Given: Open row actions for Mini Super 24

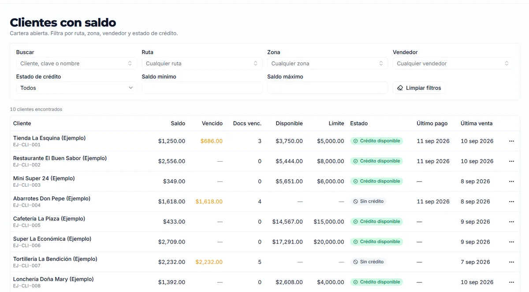Looking at the screenshot, I should click(x=511, y=181).
